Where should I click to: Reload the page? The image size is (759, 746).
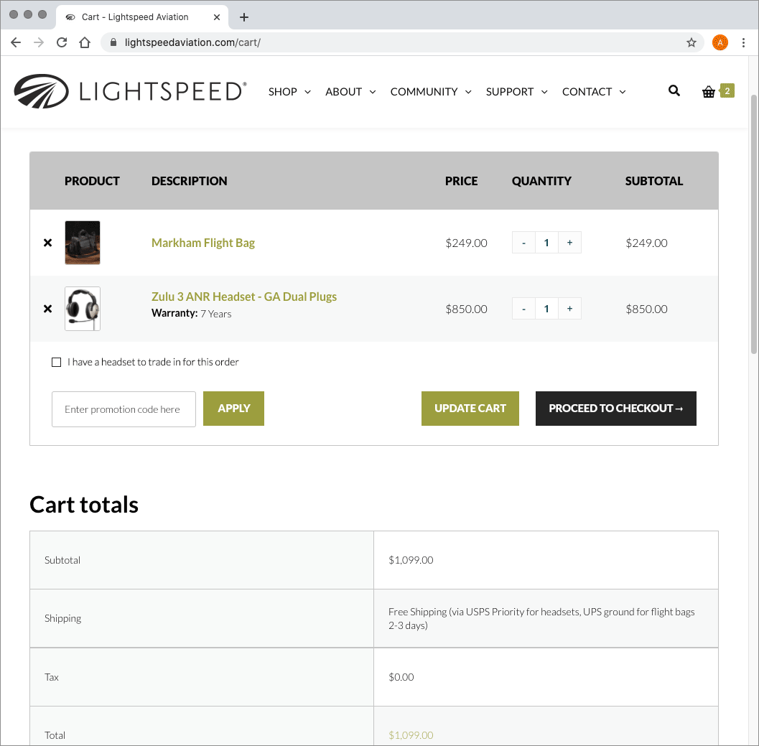click(x=62, y=42)
